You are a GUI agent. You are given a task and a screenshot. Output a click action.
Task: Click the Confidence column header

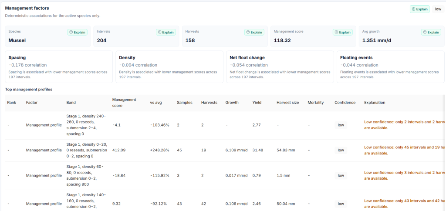(x=345, y=103)
